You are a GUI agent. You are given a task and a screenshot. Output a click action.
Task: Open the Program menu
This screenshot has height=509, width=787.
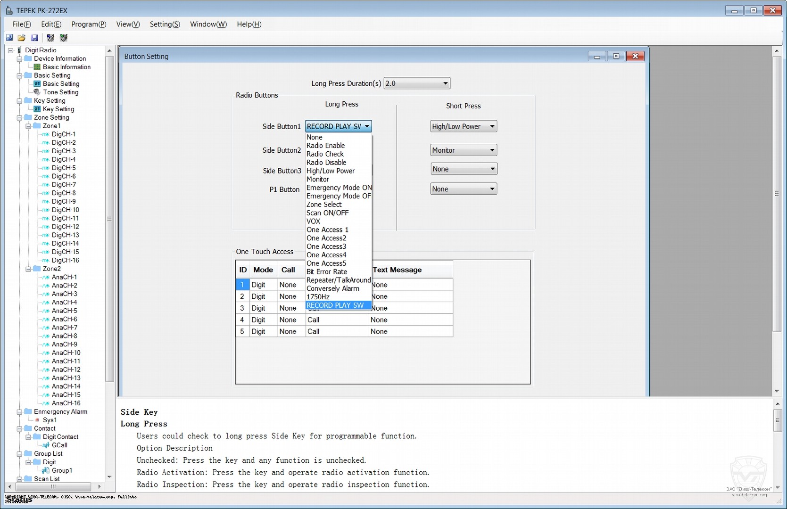[89, 24]
